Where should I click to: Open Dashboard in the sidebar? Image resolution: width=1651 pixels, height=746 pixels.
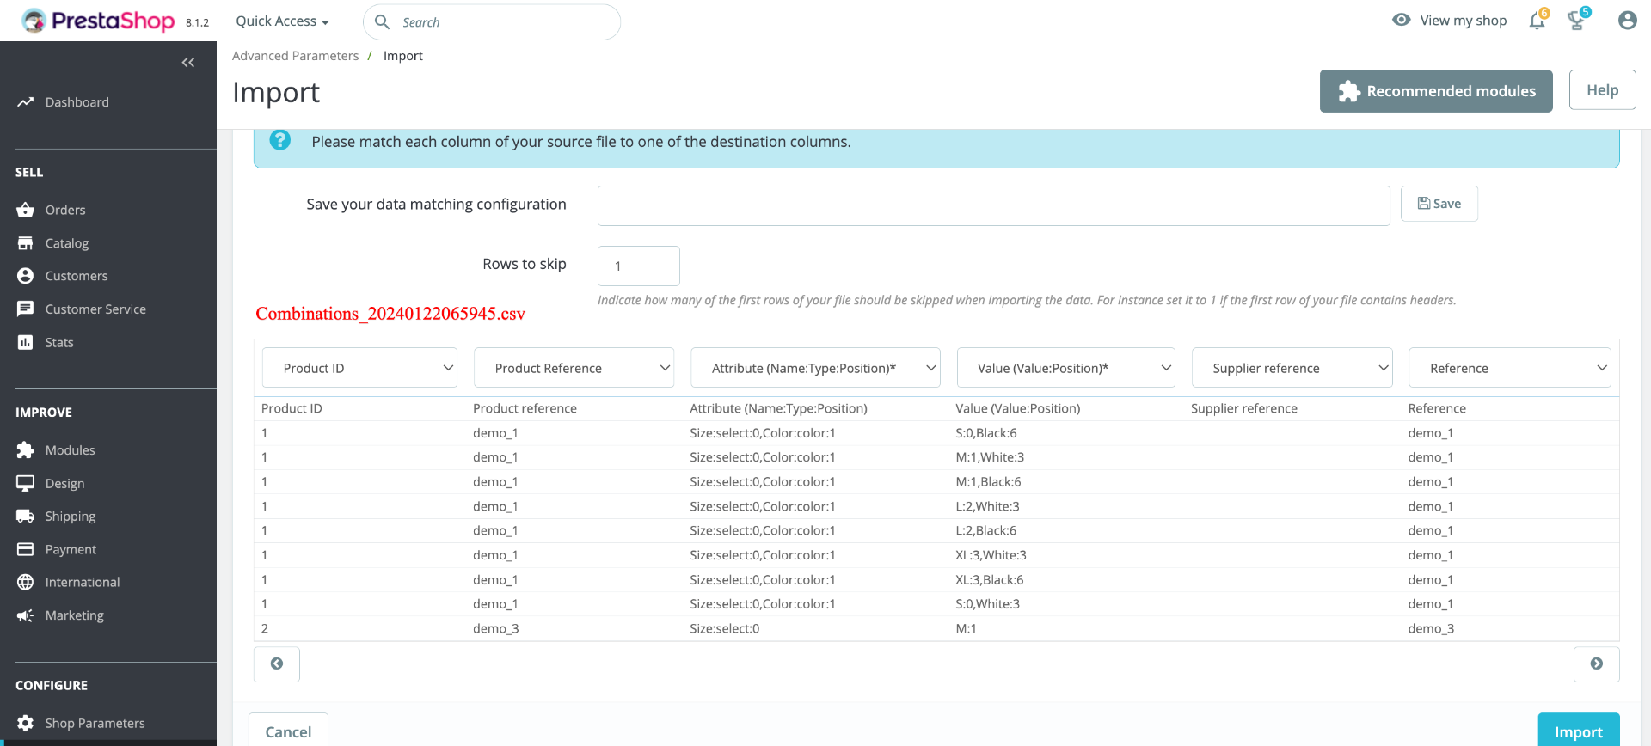[x=77, y=102]
